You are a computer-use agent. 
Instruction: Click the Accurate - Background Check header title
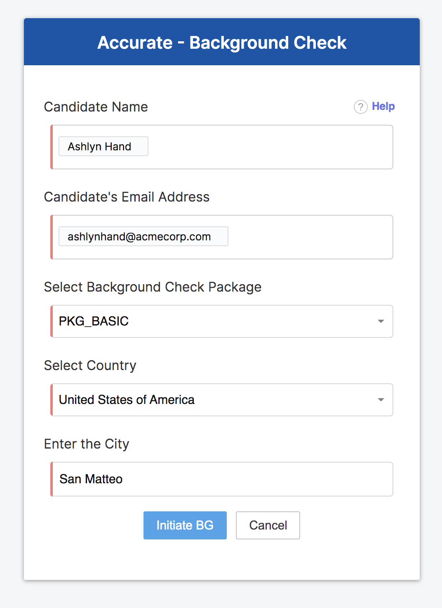pyautogui.click(x=222, y=43)
